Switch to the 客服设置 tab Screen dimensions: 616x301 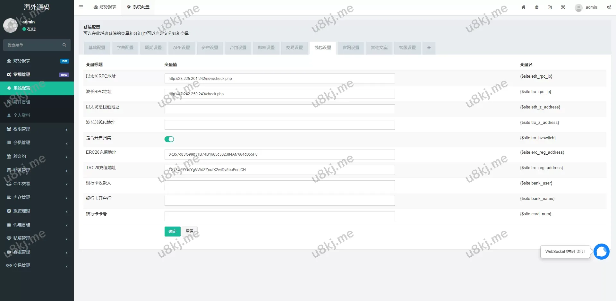pyautogui.click(x=407, y=48)
